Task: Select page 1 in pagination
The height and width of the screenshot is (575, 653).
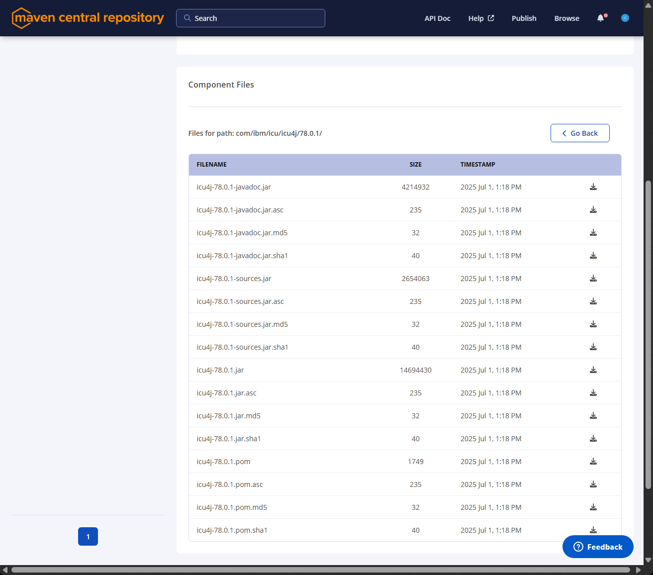Action: [x=88, y=537]
